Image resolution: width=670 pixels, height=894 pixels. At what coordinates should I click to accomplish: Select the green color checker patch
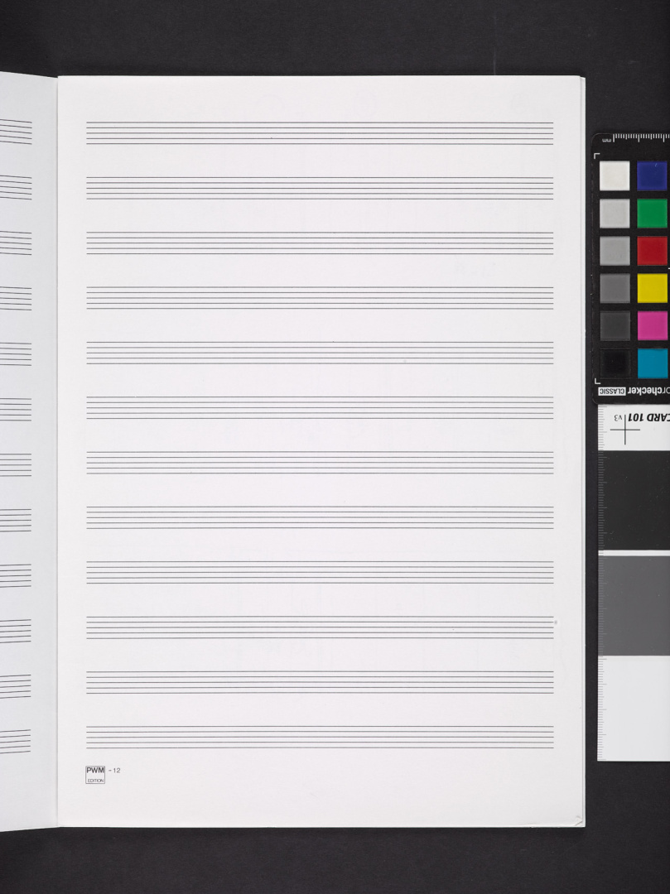pos(652,214)
